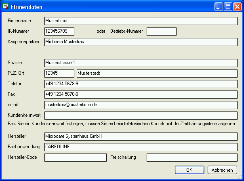Click the IK-Nummer field with 123456789
This screenshot has width=244, height=181.
click(x=59, y=32)
